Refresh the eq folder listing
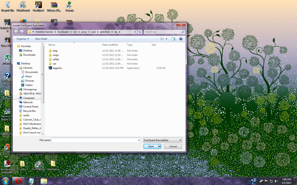 coord(140,32)
